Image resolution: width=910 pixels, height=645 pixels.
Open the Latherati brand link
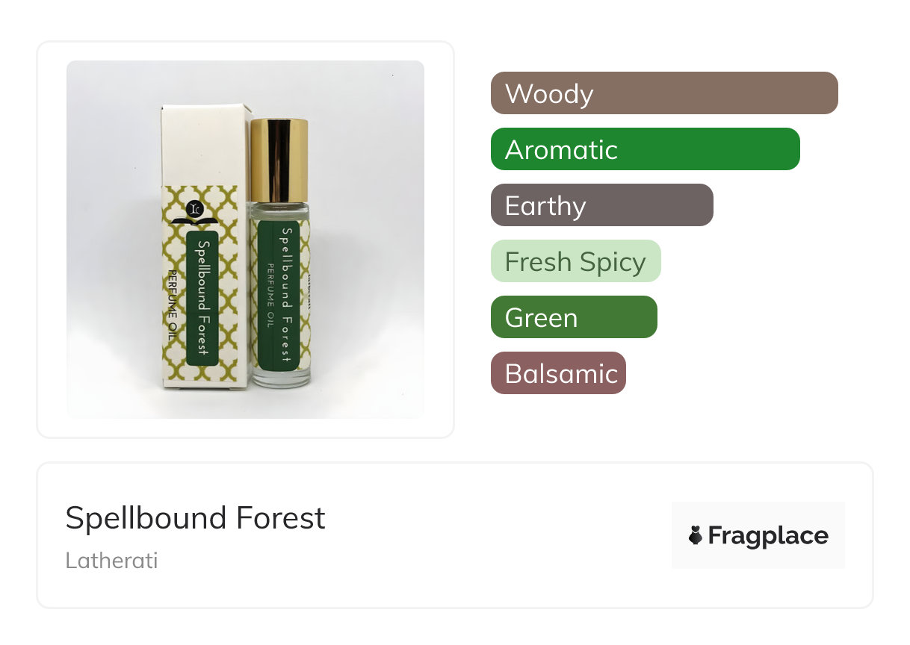pos(111,560)
